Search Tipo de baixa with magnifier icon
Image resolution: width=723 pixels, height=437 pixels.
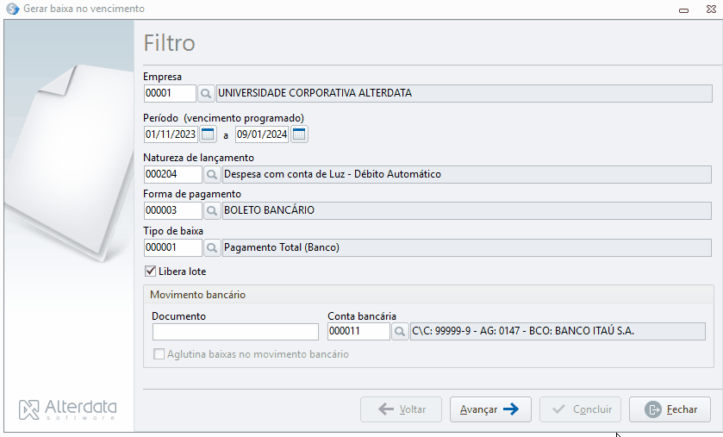[212, 248]
